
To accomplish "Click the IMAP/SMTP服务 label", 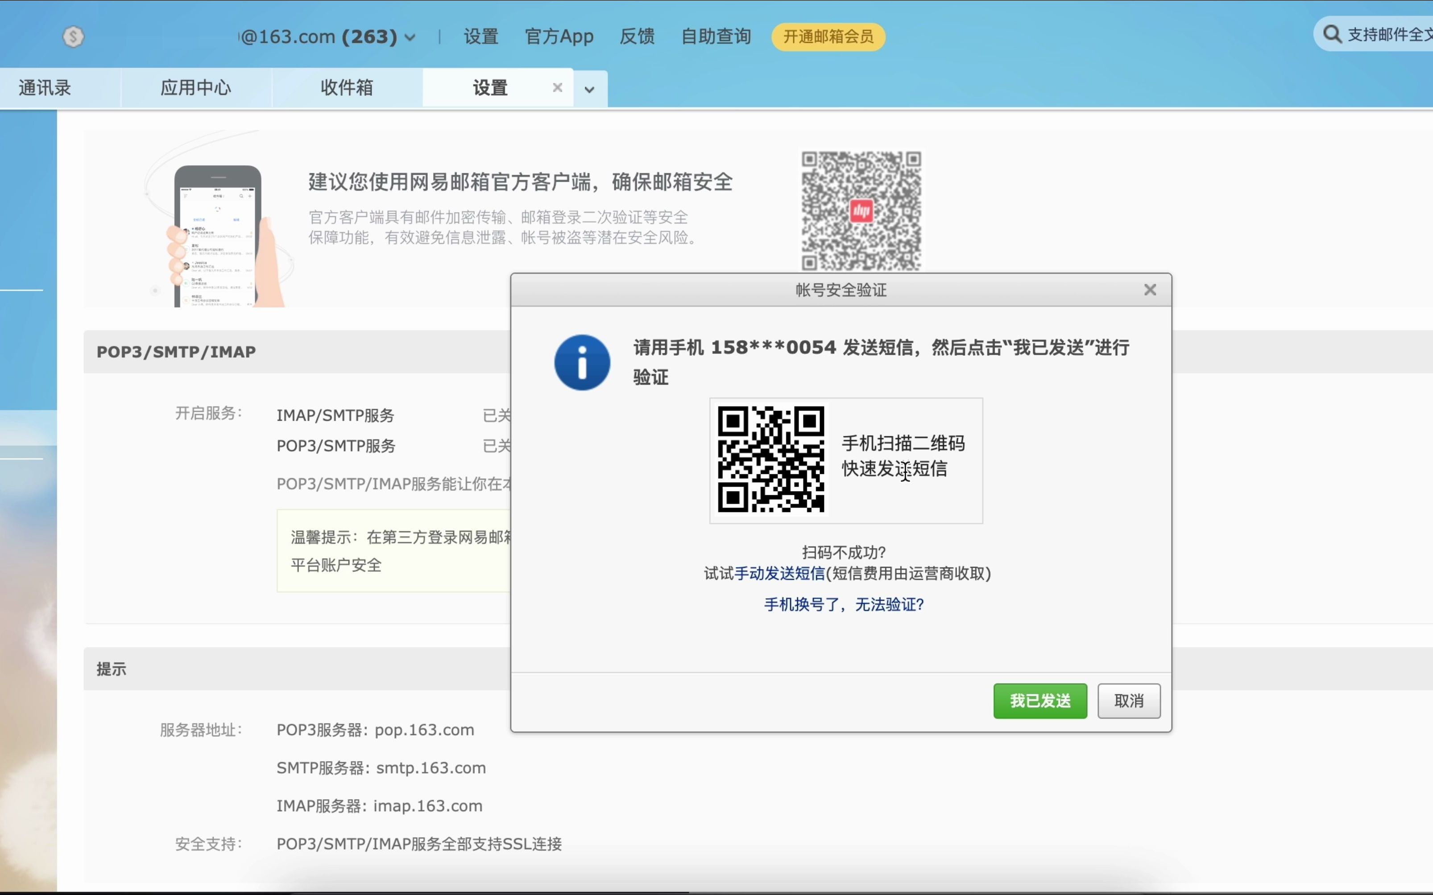I will (x=335, y=415).
